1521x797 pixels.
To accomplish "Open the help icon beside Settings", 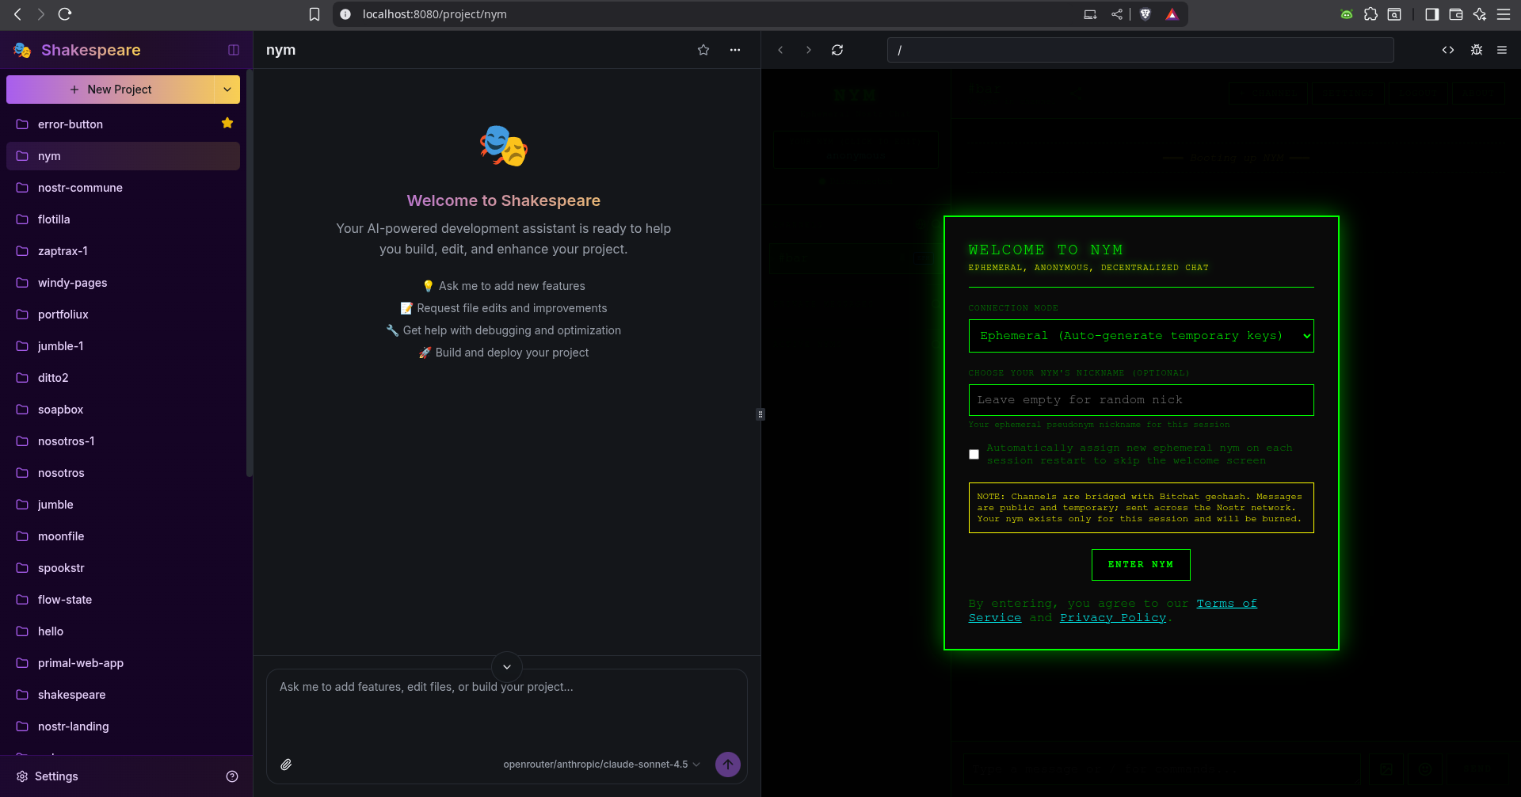I will tap(232, 776).
